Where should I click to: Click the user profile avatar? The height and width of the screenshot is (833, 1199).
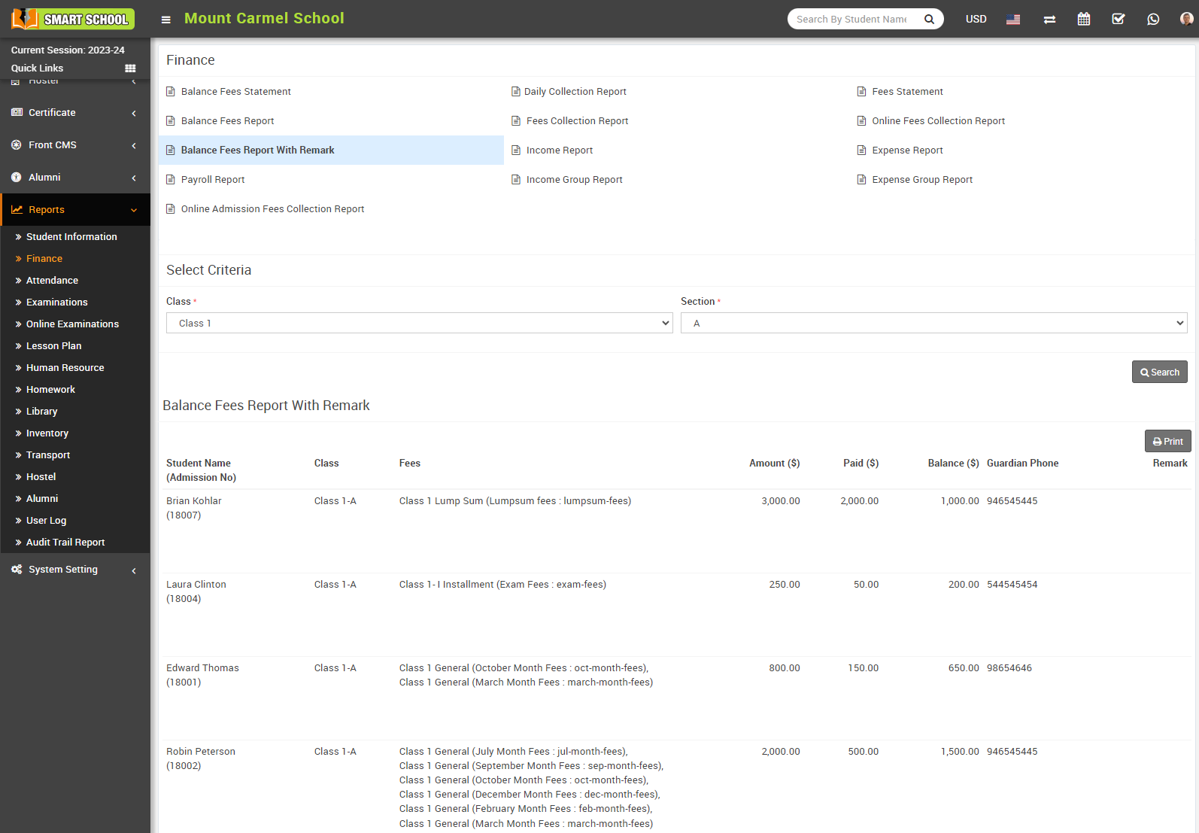coord(1186,19)
